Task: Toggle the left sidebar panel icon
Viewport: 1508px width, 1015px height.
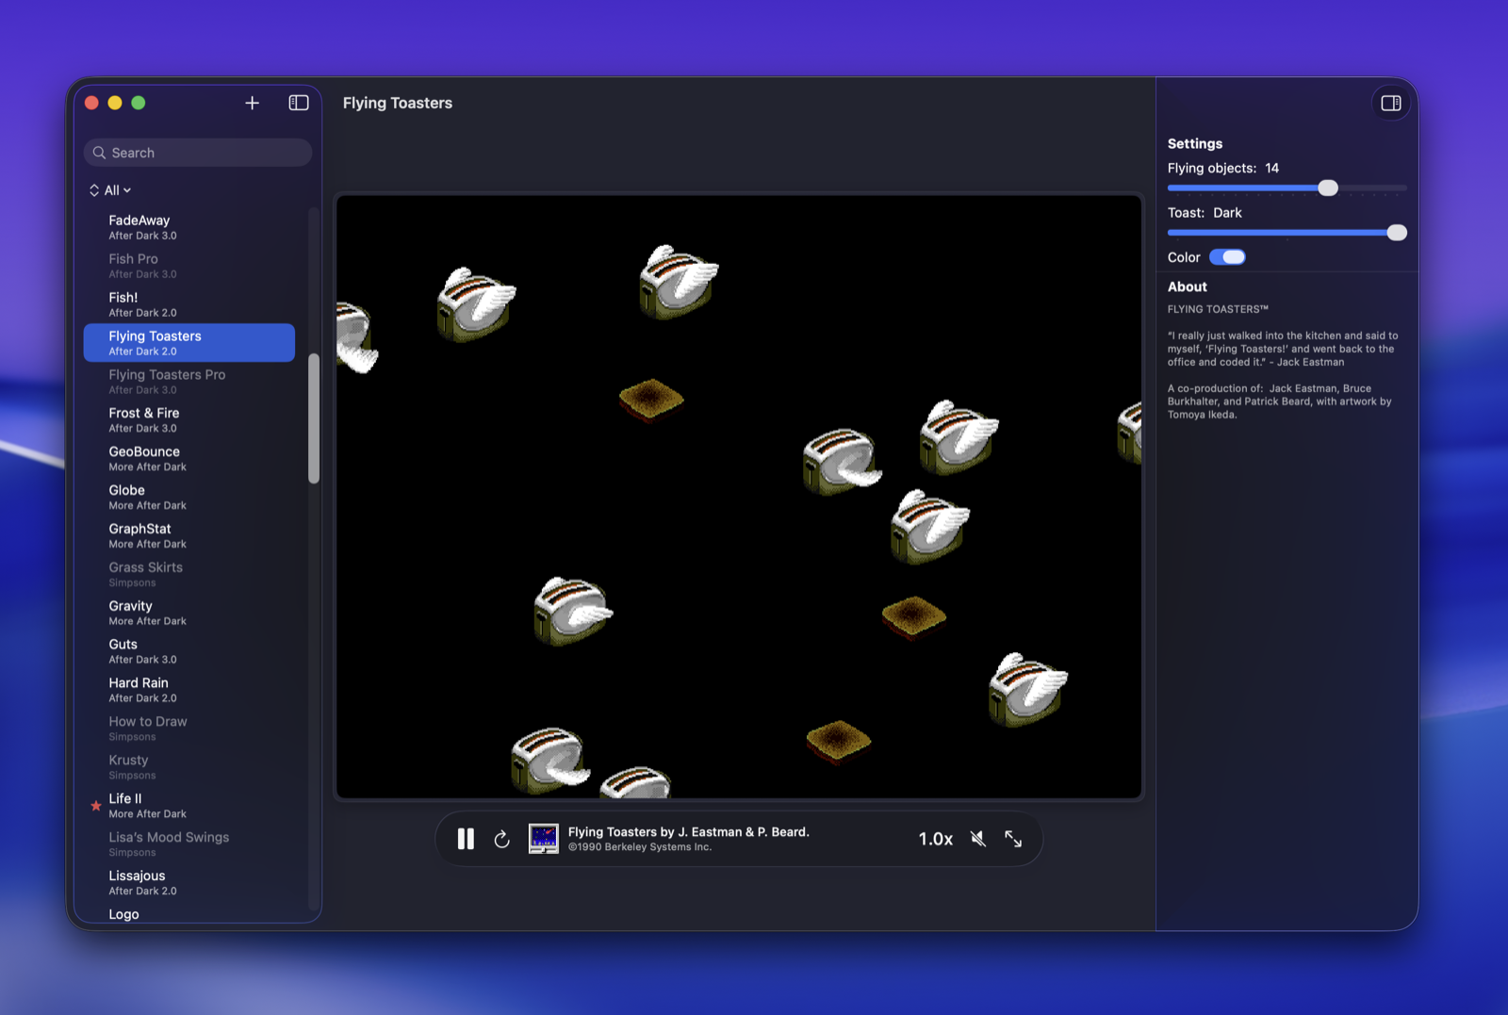Action: tap(299, 103)
